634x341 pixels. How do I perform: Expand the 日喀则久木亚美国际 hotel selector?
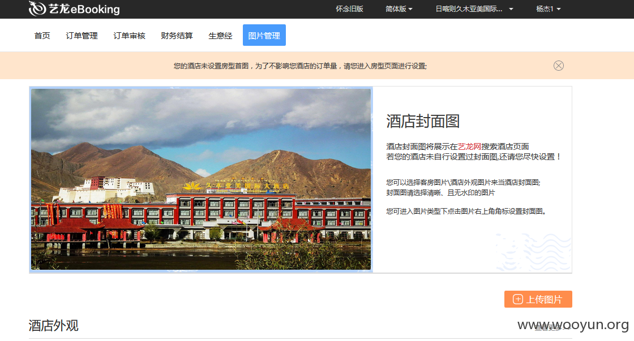tap(474, 9)
